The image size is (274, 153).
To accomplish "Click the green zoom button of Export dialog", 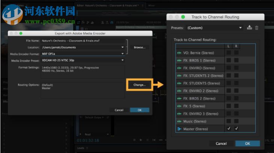I will [x=21, y=33].
